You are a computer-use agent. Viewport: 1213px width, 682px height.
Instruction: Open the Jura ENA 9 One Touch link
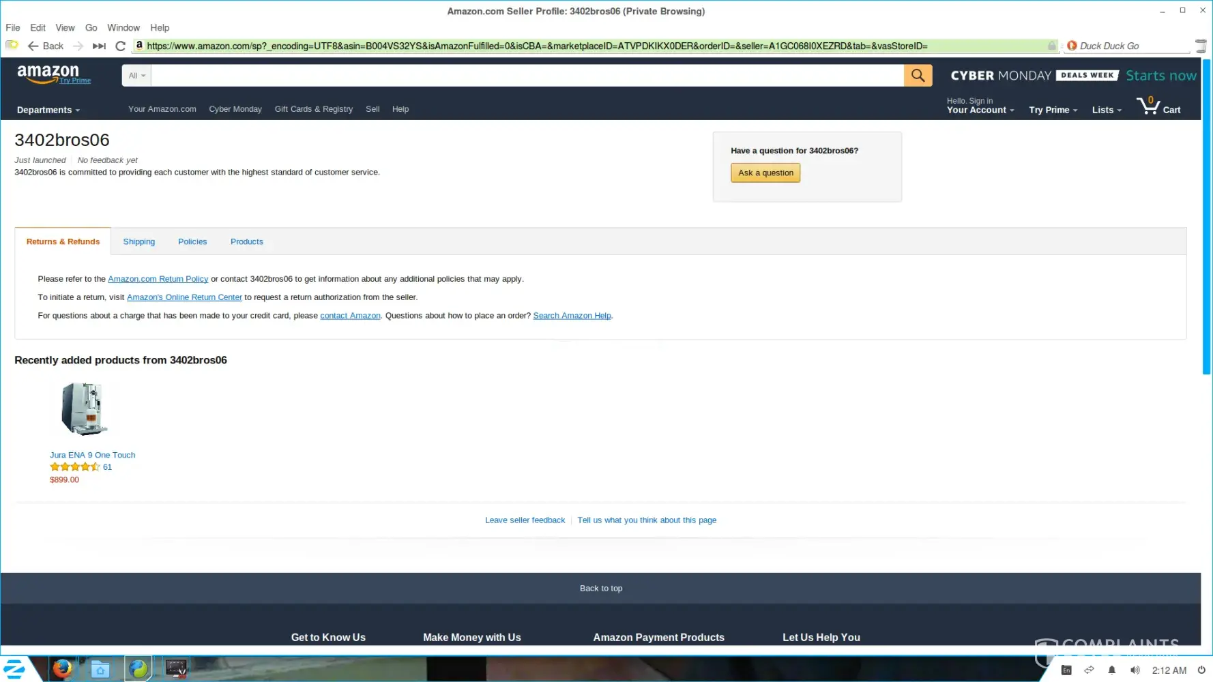pyautogui.click(x=93, y=455)
